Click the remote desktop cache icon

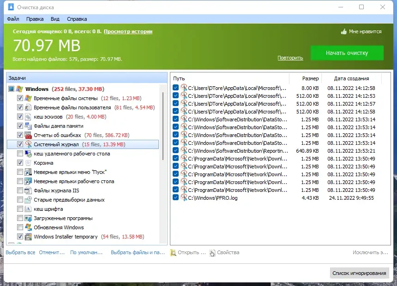(28, 154)
